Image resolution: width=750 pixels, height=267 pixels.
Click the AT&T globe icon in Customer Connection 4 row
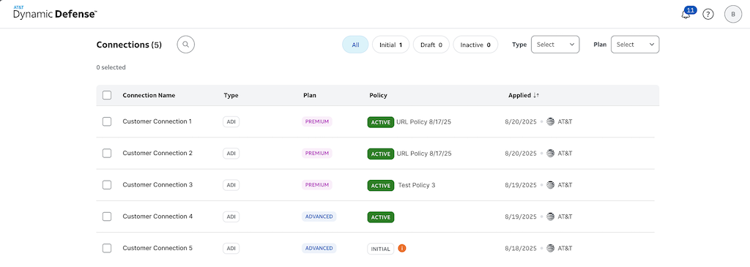(x=550, y=217)
